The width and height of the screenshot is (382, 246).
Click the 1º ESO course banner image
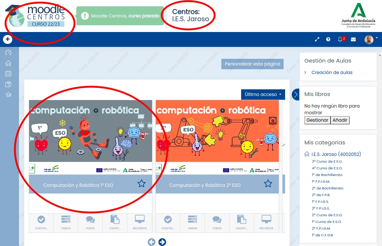point(91,137)
